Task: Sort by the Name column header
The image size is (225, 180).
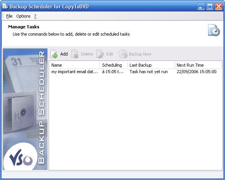Action: [74, 65]
